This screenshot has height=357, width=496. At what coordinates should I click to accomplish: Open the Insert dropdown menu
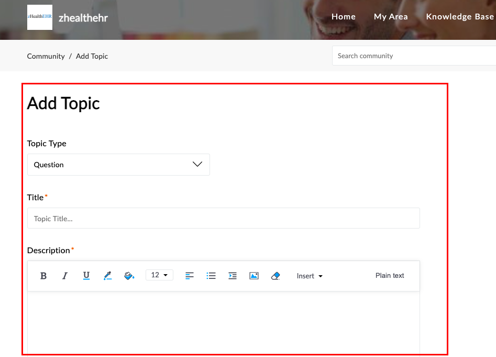tap(310, 276)
